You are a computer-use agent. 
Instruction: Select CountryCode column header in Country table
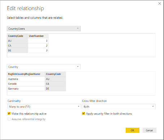(55, 74)
